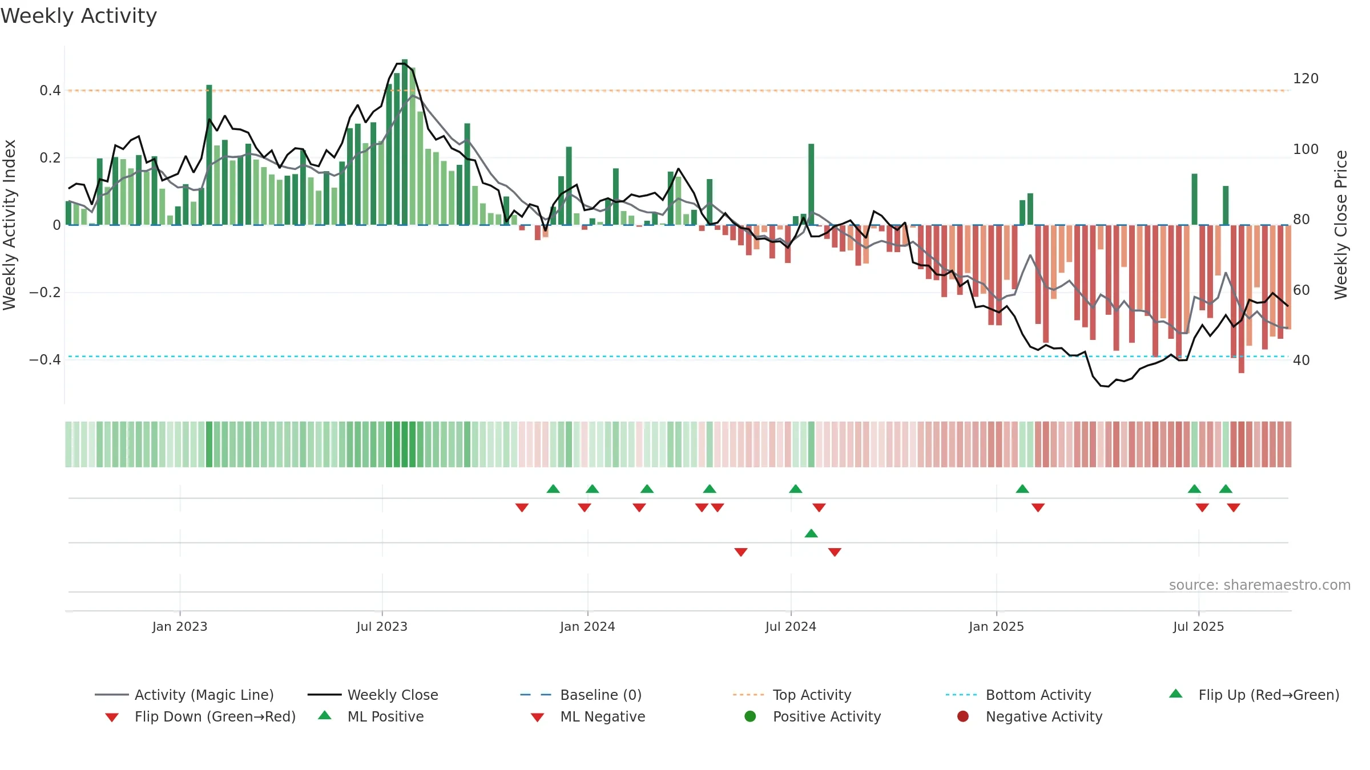Click Top Activity legend dotted line icon
This screenshot has width=1370, height=770.
tap(748, 695)
